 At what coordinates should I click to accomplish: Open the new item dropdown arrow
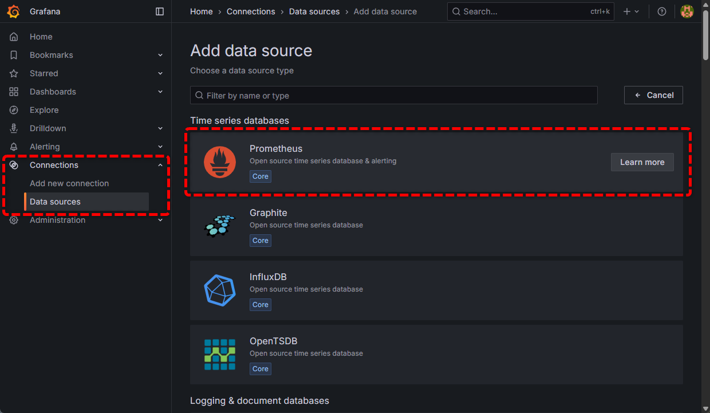[637, 11]
